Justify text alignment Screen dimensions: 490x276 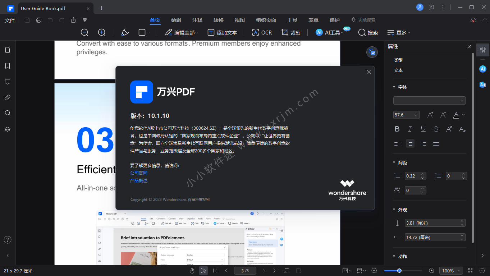[436, 143]
